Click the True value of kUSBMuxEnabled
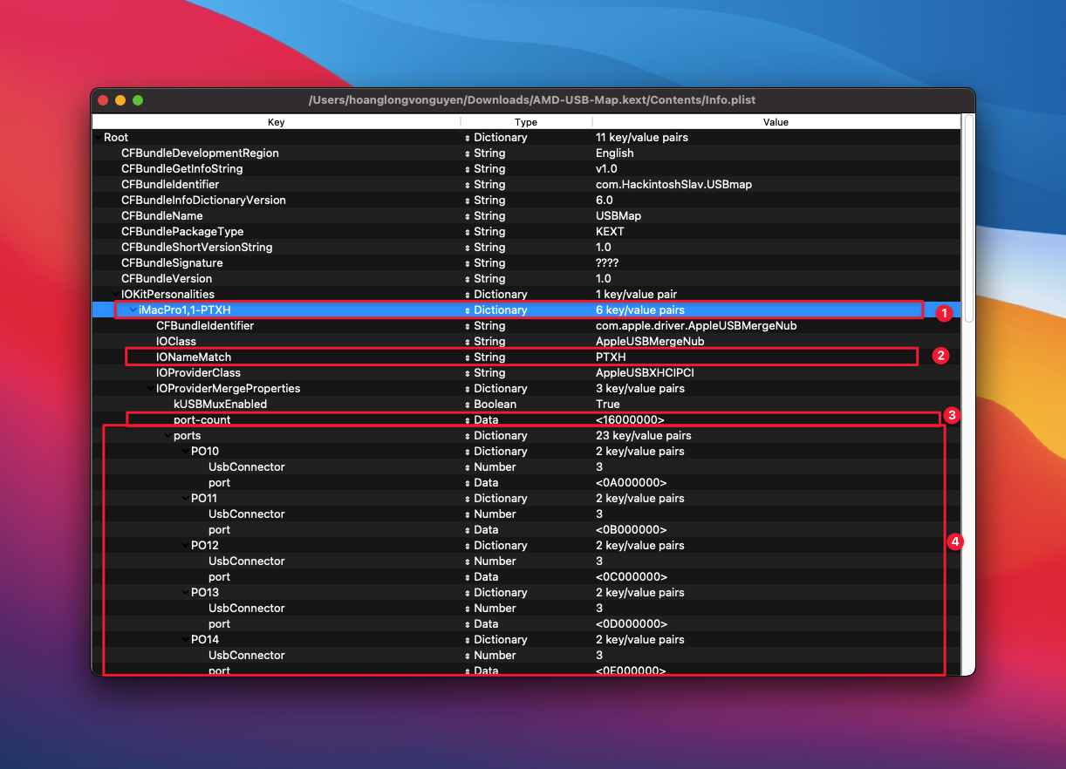 click(x=608, y=405)
